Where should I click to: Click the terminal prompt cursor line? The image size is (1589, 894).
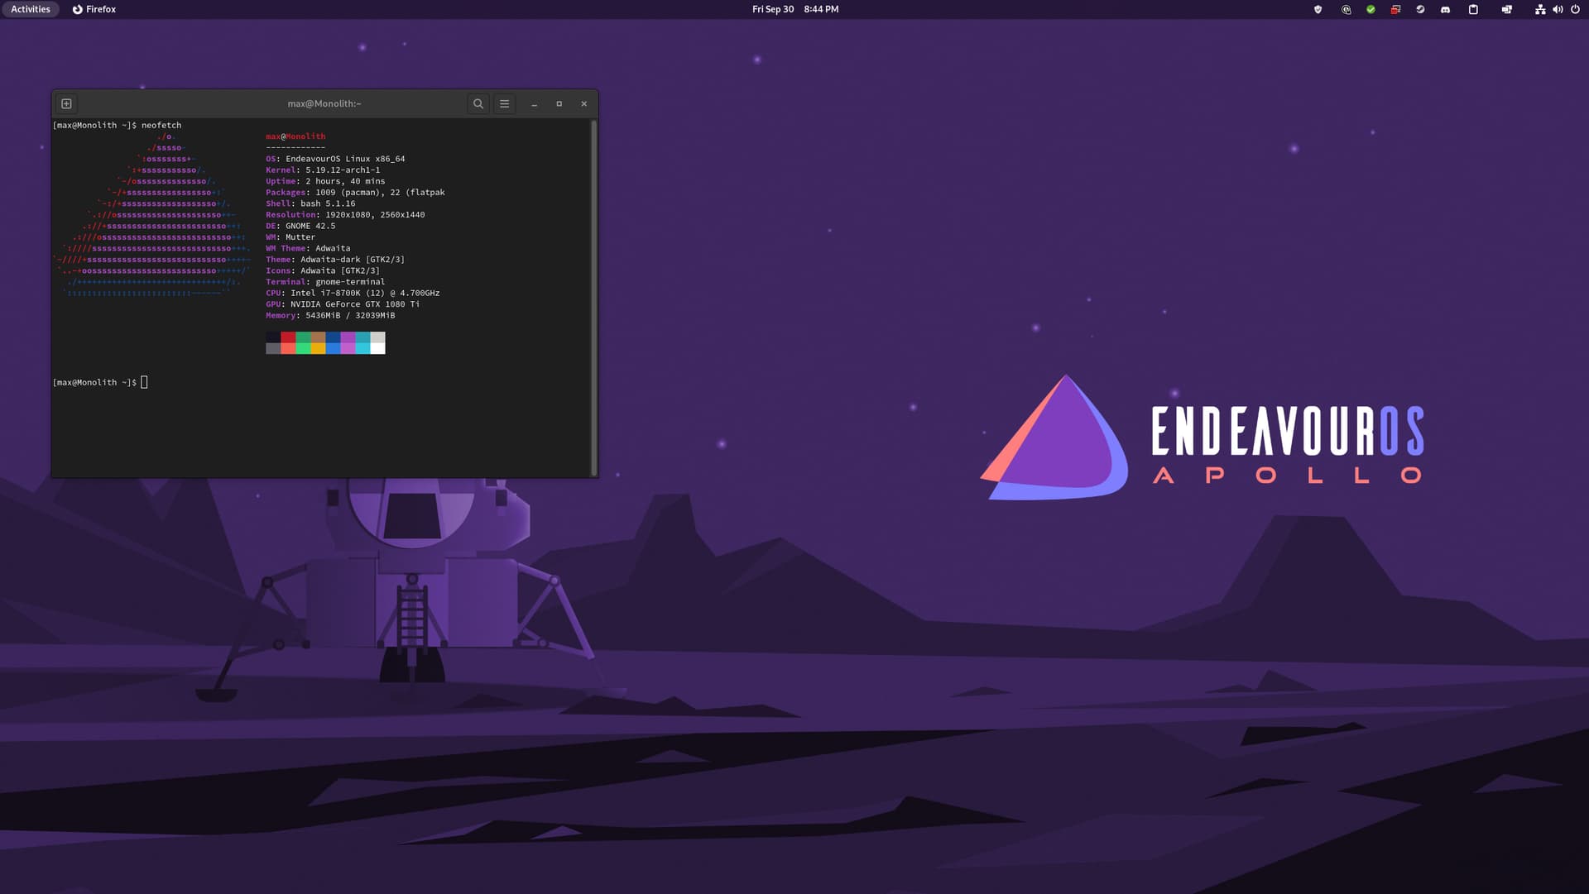(x=100, y=382)
